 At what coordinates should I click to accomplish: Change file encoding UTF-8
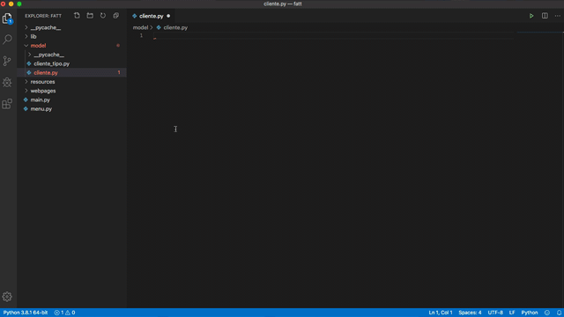[x=495, y=313]
